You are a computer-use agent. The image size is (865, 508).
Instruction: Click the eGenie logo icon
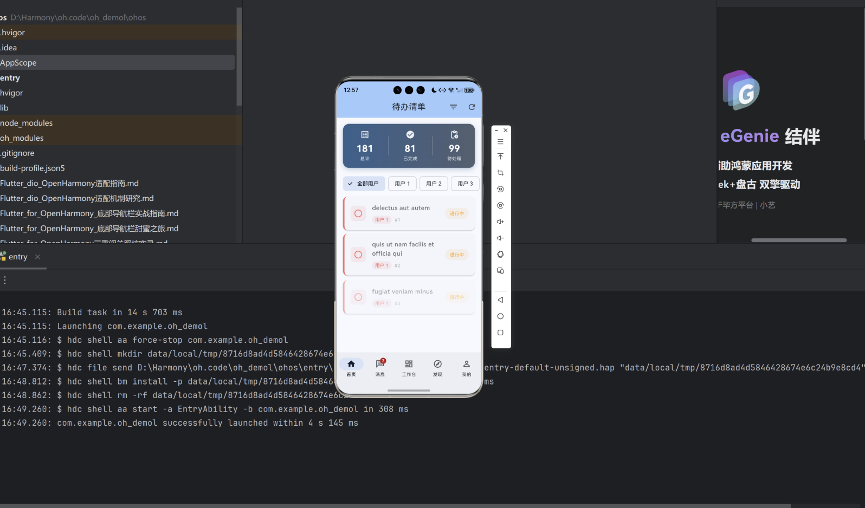(741, 90)
